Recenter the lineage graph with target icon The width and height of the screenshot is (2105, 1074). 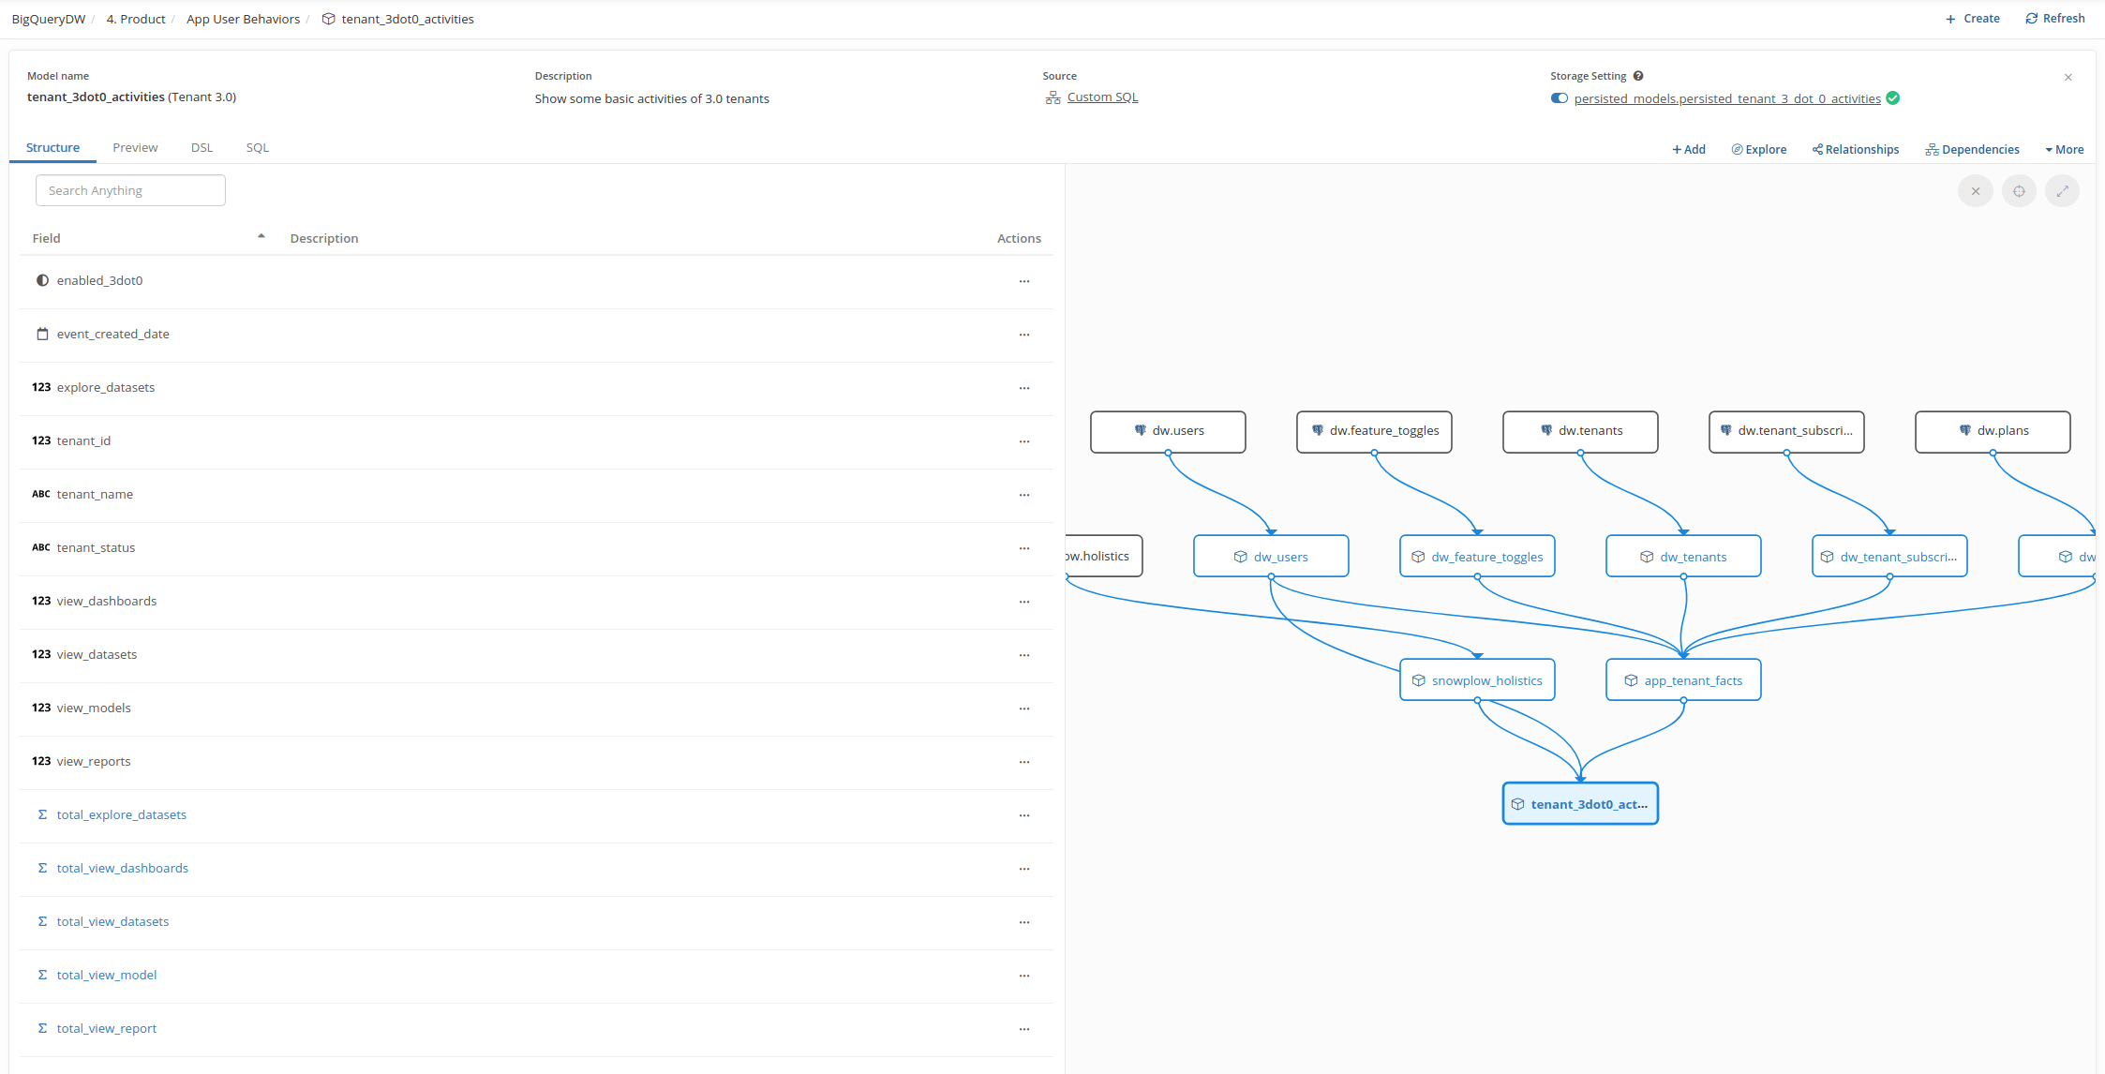tap(2019, 191)
